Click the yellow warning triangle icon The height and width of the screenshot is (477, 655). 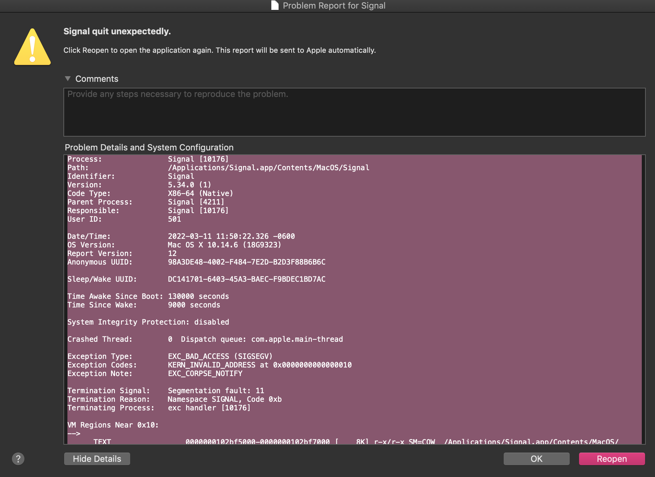click(x=32, y=47)
